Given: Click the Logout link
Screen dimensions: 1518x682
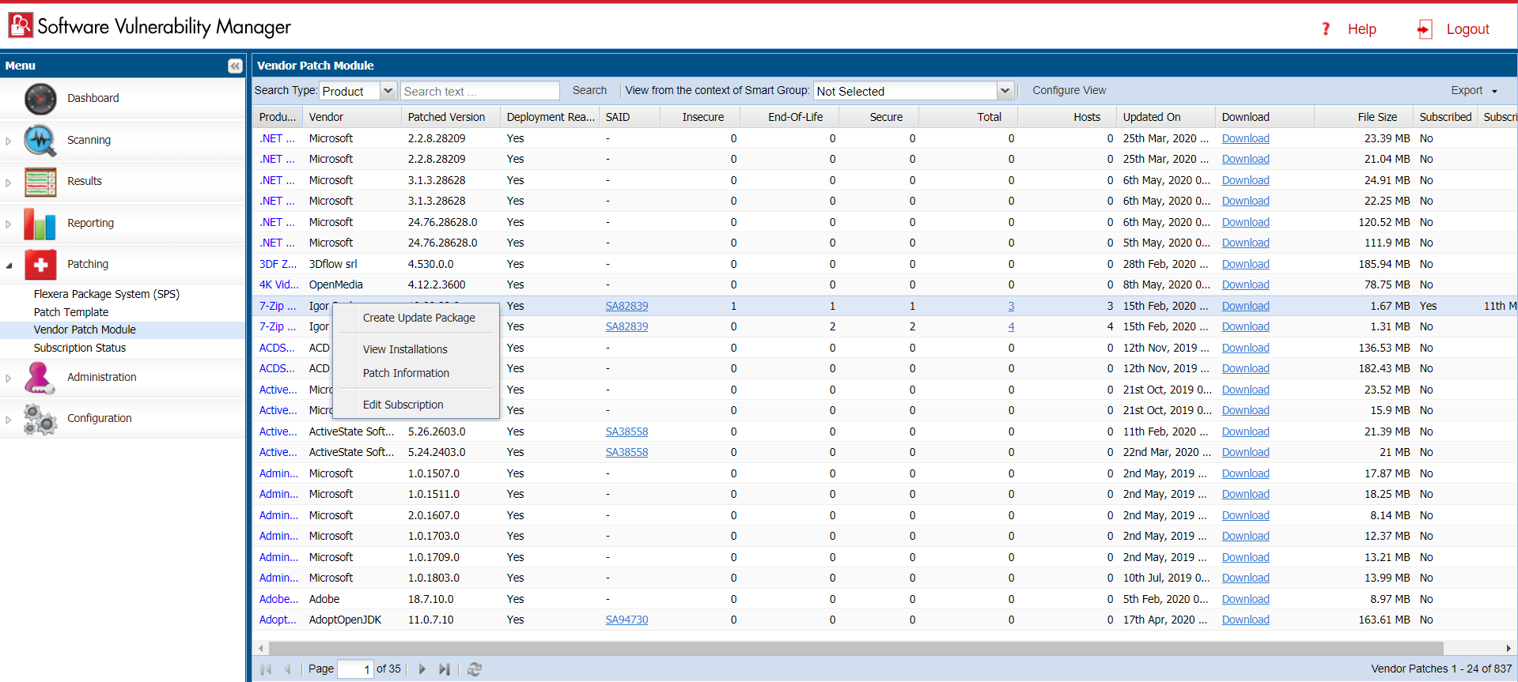Looking at the screenshot, I should (x=1467, y=29).
